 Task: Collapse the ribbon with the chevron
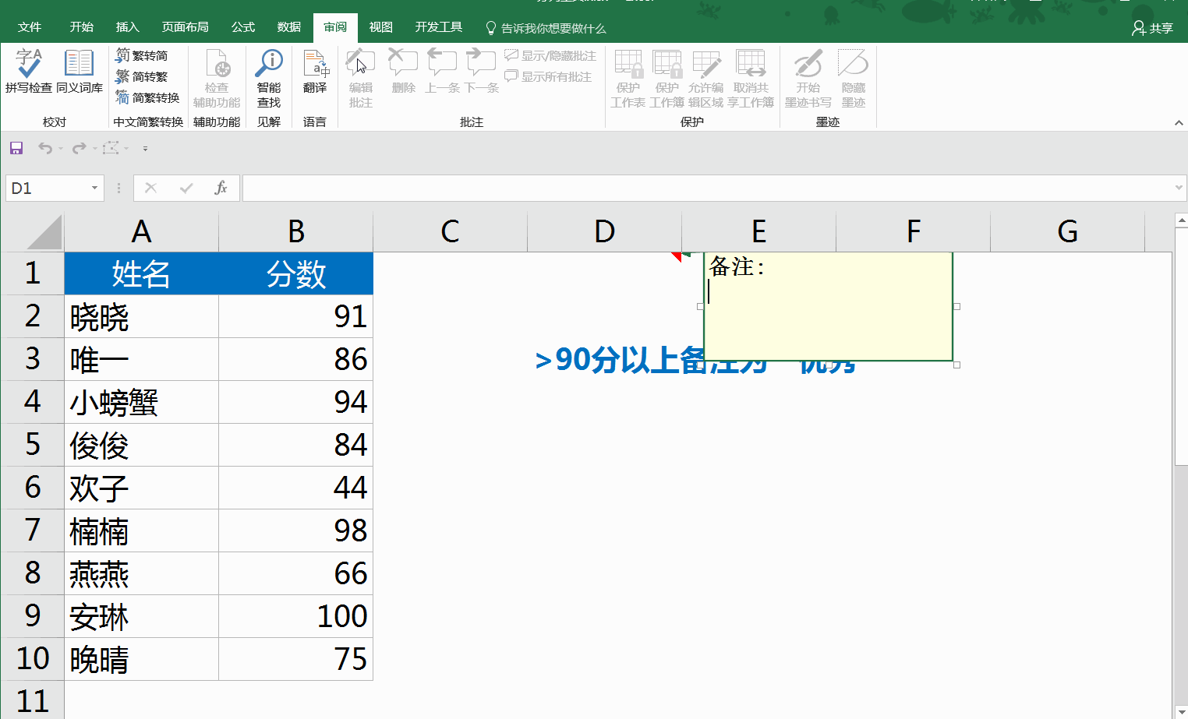pos(1178,122)
